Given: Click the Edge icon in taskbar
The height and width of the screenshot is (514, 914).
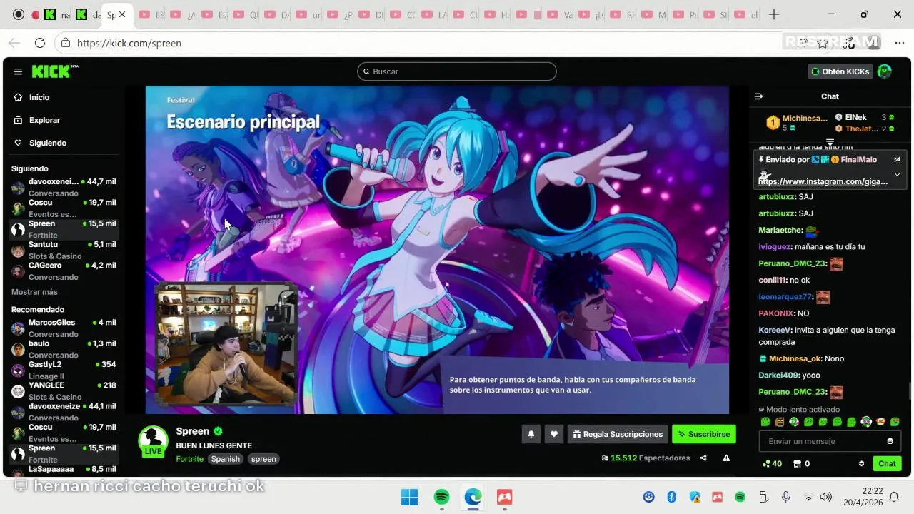Looking at the screenshot, I should pos(473,497).
